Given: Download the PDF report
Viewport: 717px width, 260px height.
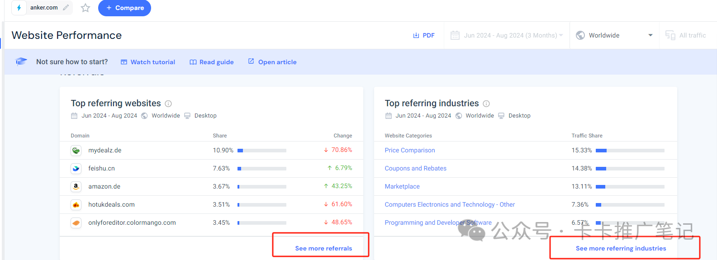Looking at the screenshot, I should 424,35.
